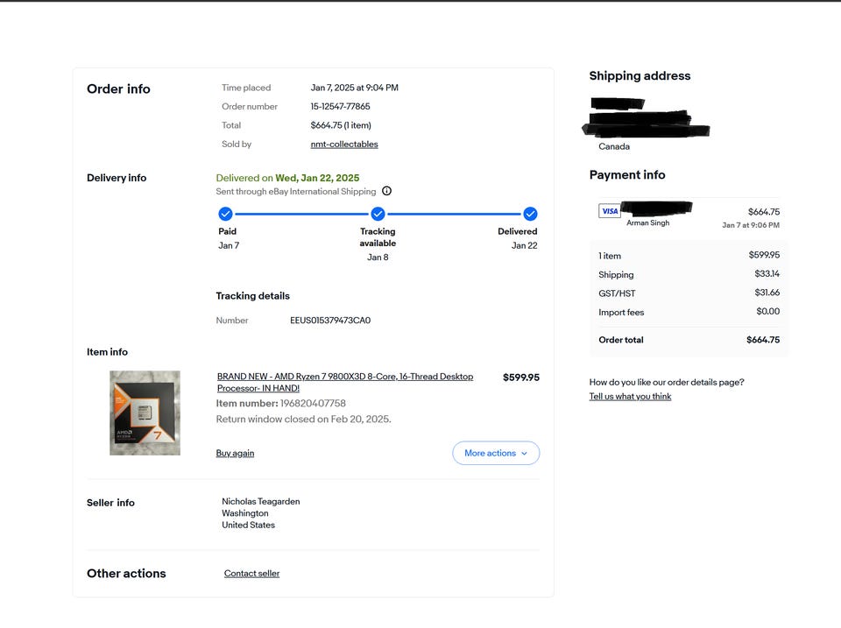Click seller name Nicholas Teagarden
The height and width of the screenshot is (628, 841).
tap(261, 501)
